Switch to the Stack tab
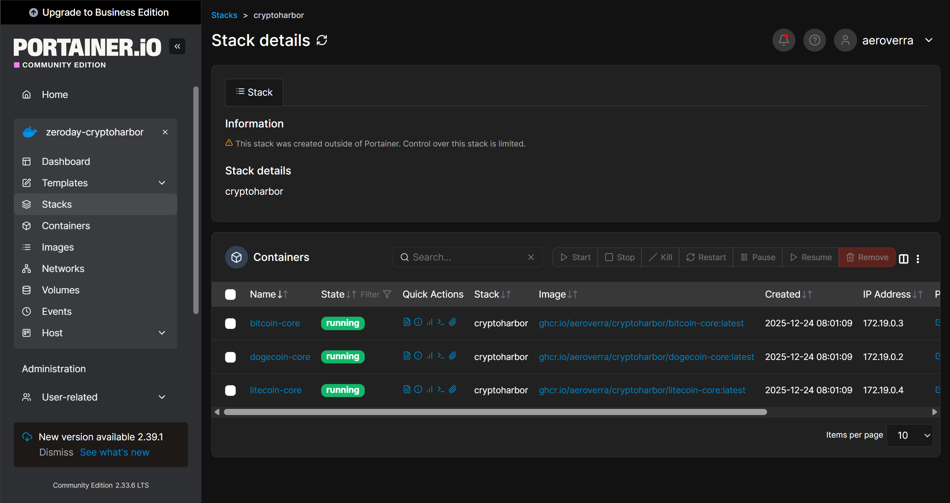The image size is (950, 503). 254,92
